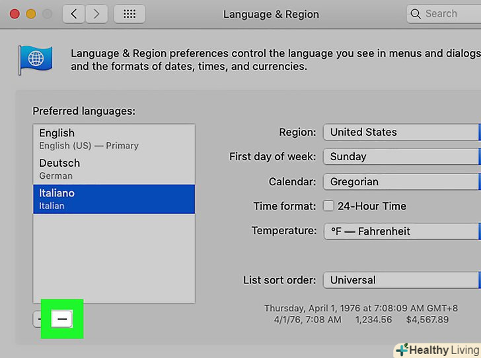Open the Calendar dropdown set to Gregorian
The height and width of the screenshot is (358, 481).
tap(401, 182)
